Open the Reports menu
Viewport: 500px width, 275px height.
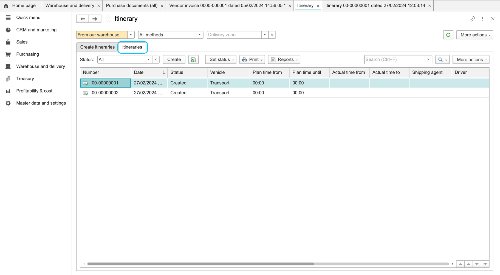tap(284, 60)
